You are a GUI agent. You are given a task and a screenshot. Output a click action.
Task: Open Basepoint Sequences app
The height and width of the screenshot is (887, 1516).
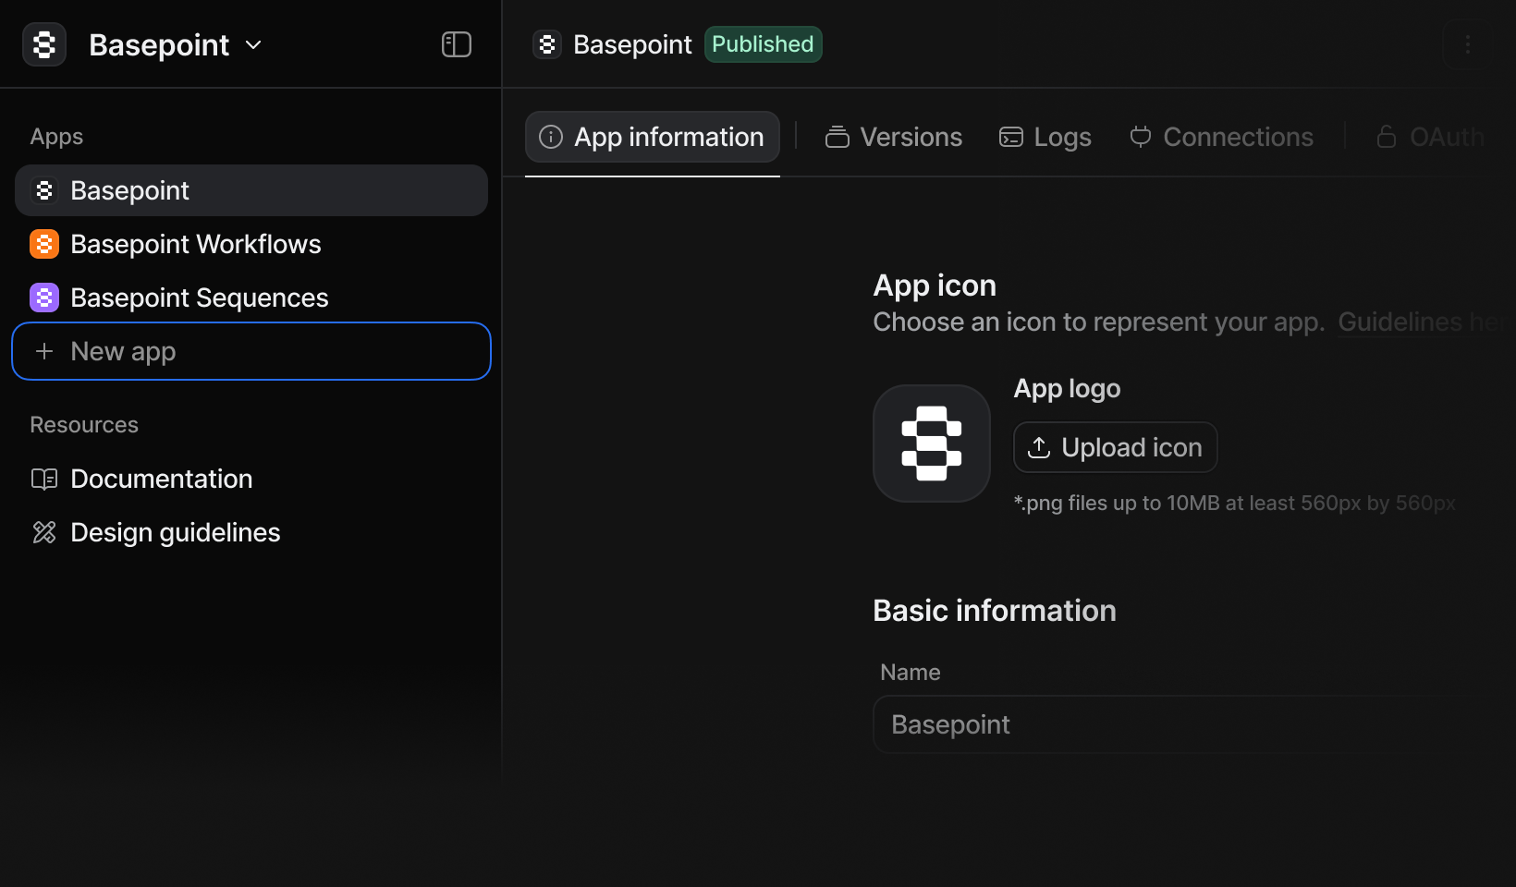tap(251, 298)
